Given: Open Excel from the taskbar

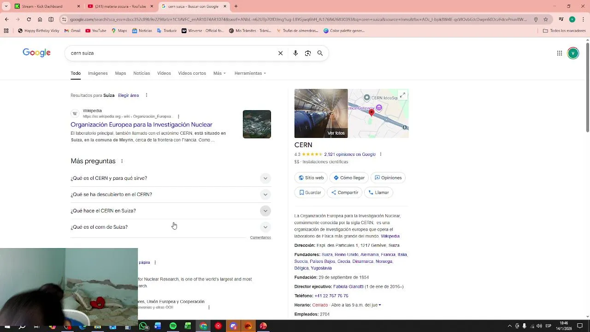Looking at the screenshot, I should coord(188,326).
